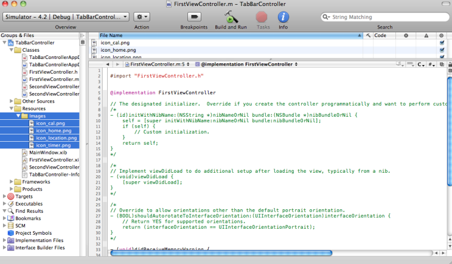The width and height of the screenshot is (452, 264).
Task: Expand the Targets group
Action: 4,196
